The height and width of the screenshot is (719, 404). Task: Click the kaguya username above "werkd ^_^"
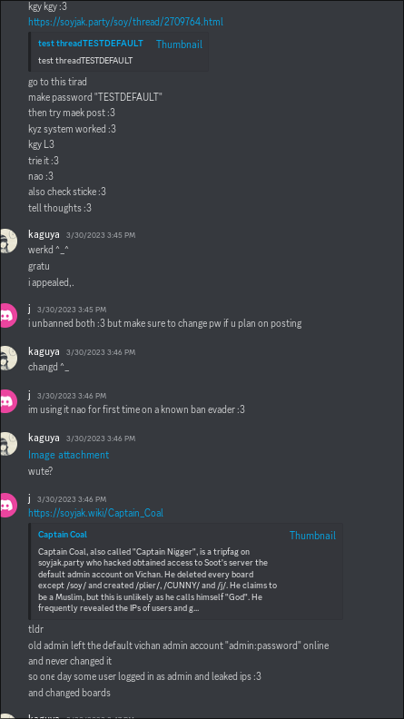tap(44, 234)
